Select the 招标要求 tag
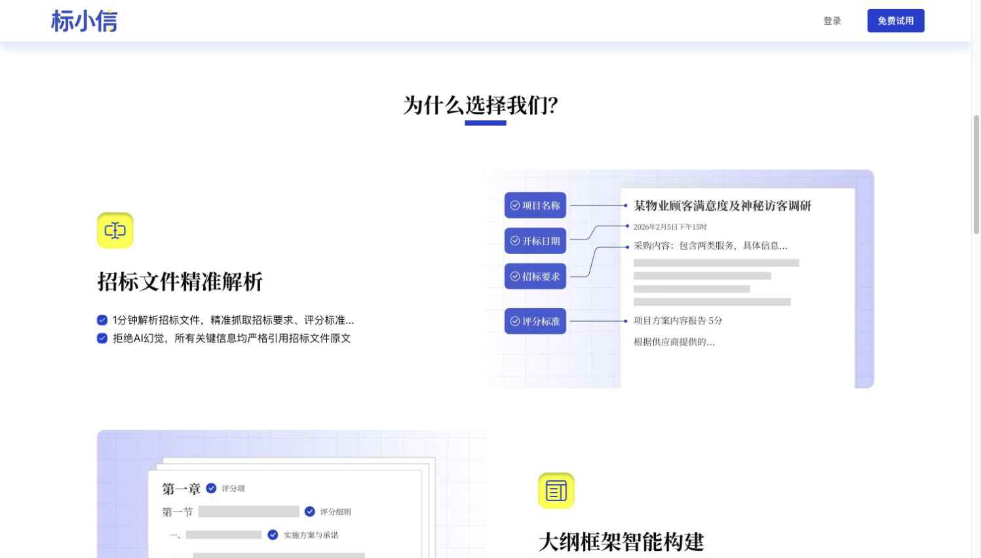 535,276
